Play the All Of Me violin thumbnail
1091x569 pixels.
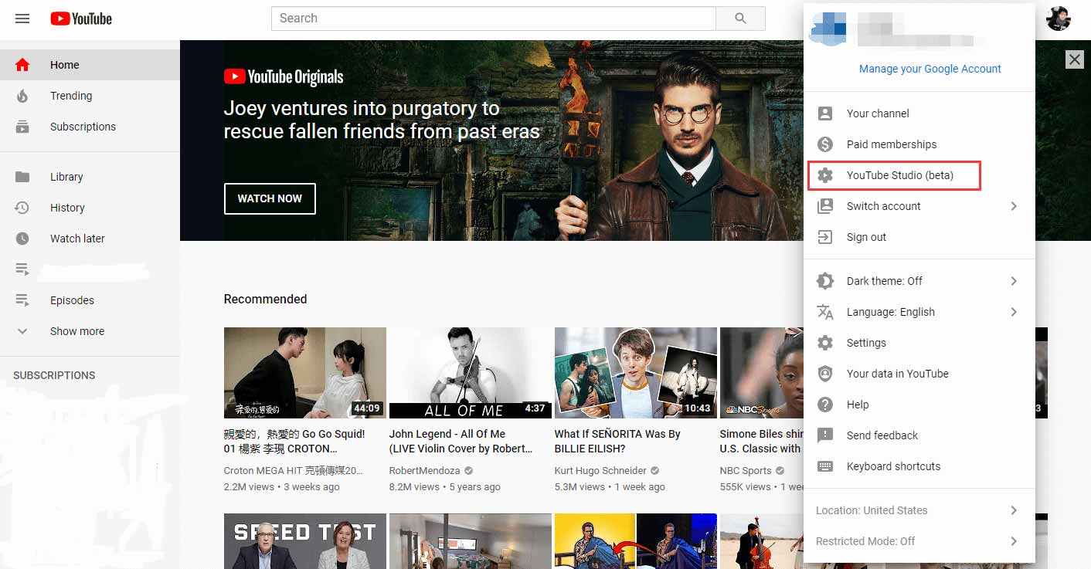pos(471,373)
